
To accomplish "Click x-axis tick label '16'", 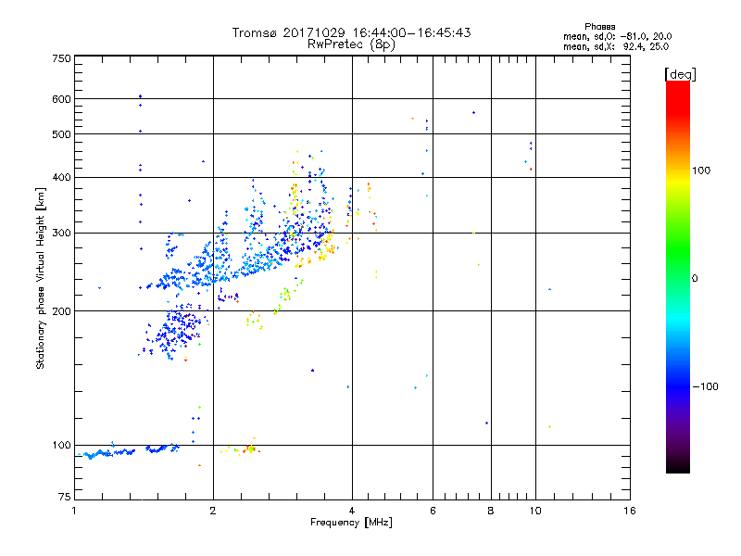I will click(630, 511).
